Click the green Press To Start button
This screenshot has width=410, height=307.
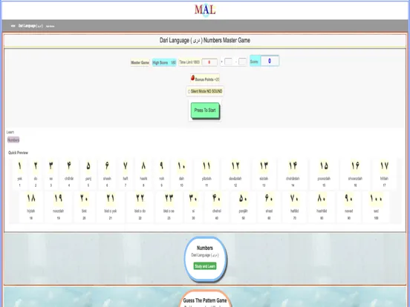pos(205,110)
